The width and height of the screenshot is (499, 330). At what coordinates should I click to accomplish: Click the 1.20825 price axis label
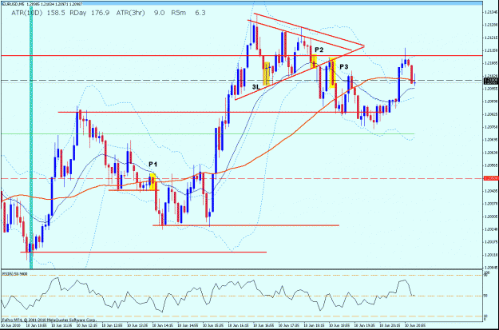tap(489, 114)
